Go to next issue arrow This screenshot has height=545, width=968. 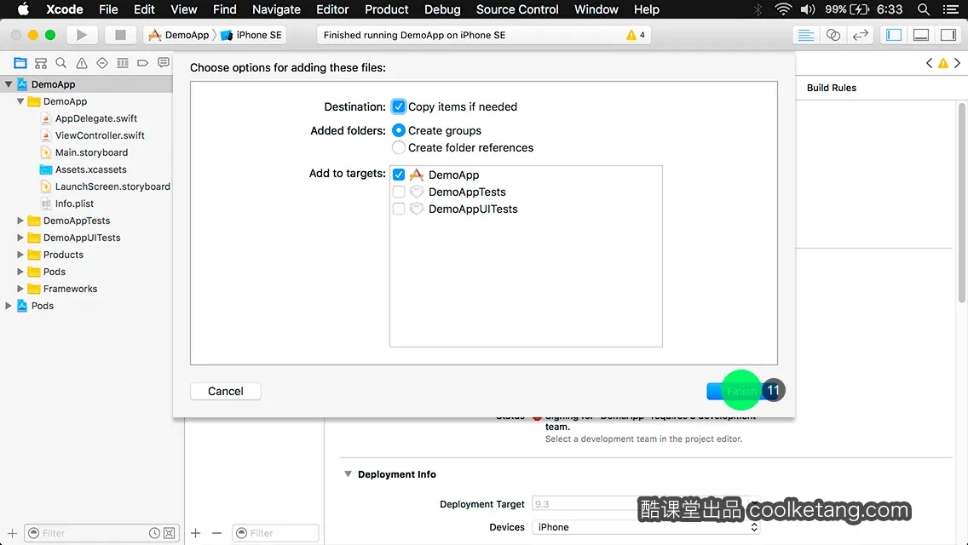pyautogui.click(x=958, y=63)
